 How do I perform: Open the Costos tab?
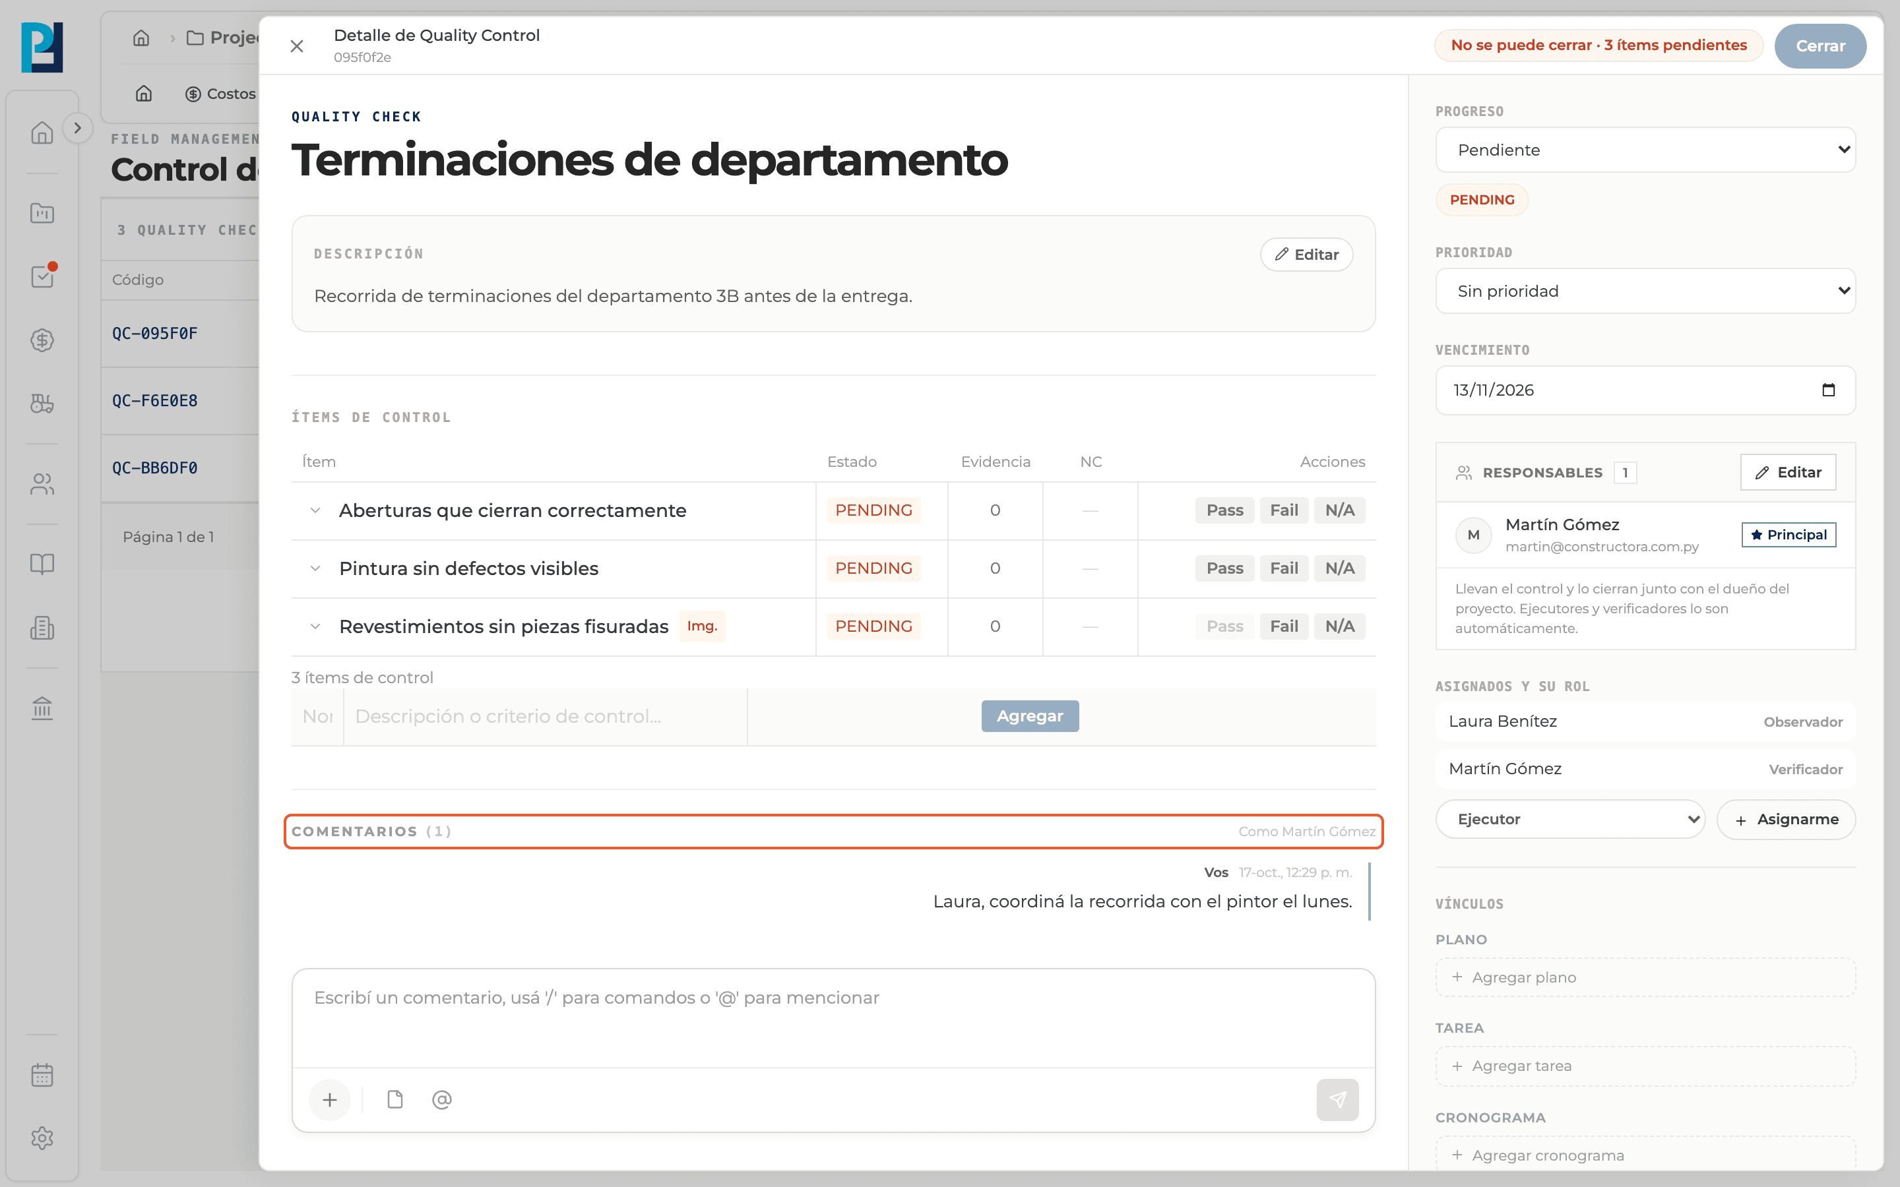pyautogui.click(x=220, y=94)
